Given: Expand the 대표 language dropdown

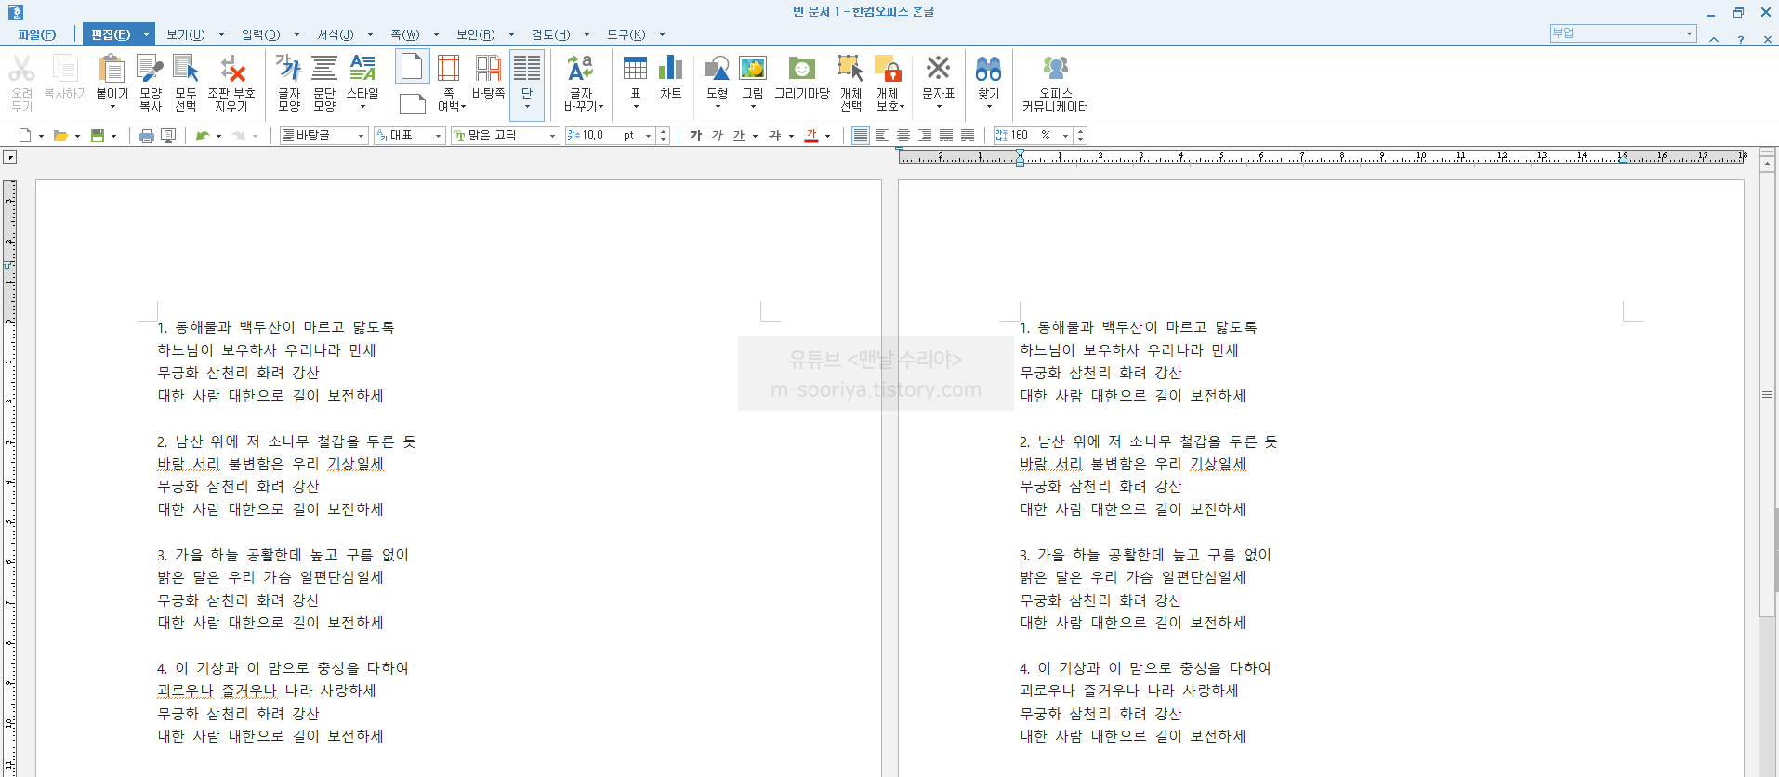Looking at the screenshot, I should click(x=439, y=136).
